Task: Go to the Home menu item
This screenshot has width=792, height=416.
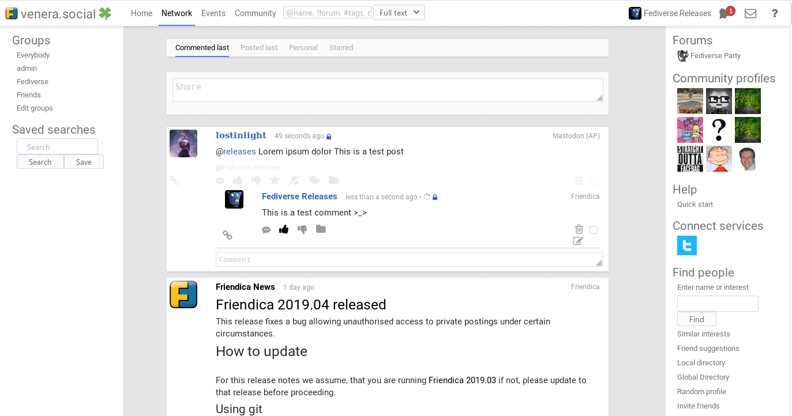Action: 141,13
